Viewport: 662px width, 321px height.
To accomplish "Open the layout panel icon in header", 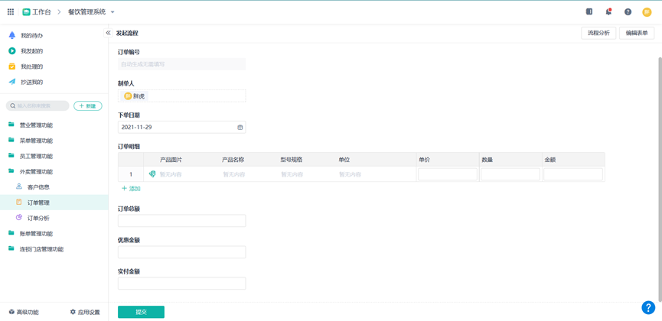I will click(x=589, y=12).
